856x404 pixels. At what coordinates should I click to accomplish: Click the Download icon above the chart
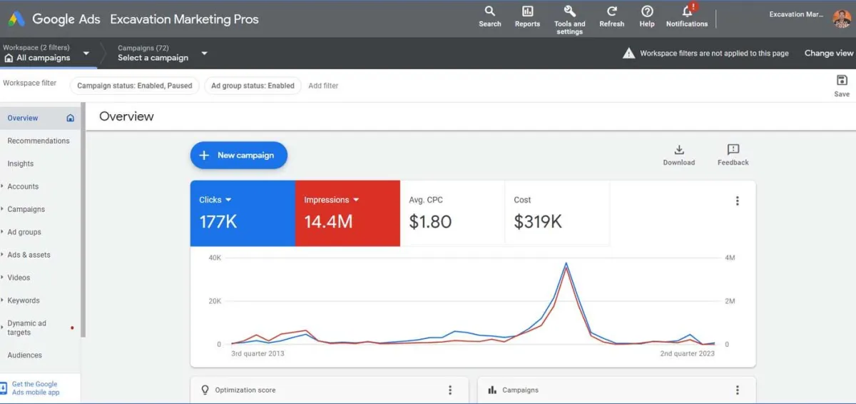point(679,149)
